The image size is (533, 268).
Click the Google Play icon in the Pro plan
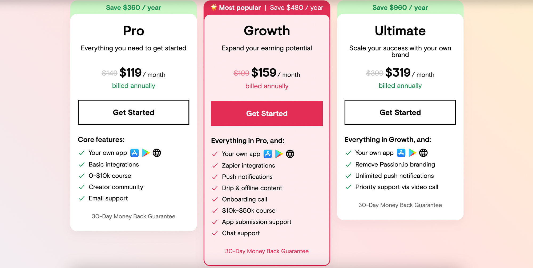[146, 153]
